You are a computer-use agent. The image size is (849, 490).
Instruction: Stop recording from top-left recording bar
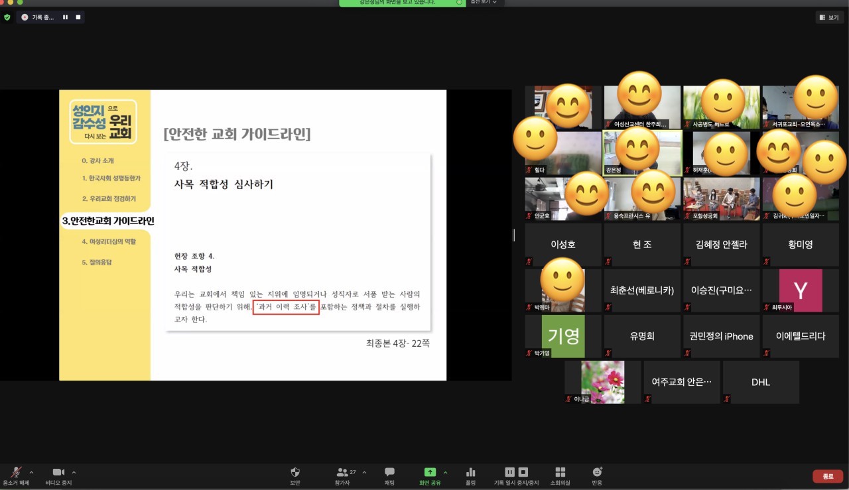(78, 17)
